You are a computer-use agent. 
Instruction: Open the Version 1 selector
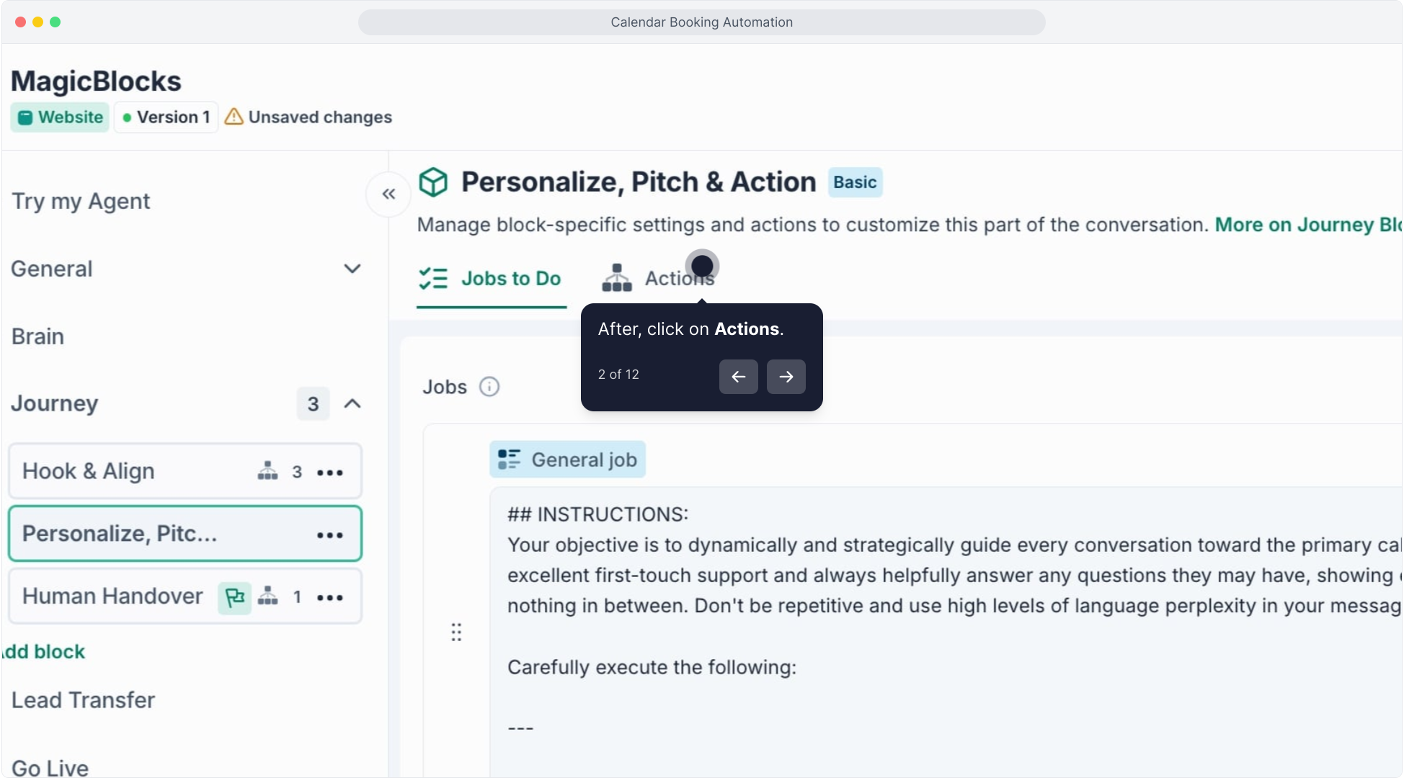[166, 117]
